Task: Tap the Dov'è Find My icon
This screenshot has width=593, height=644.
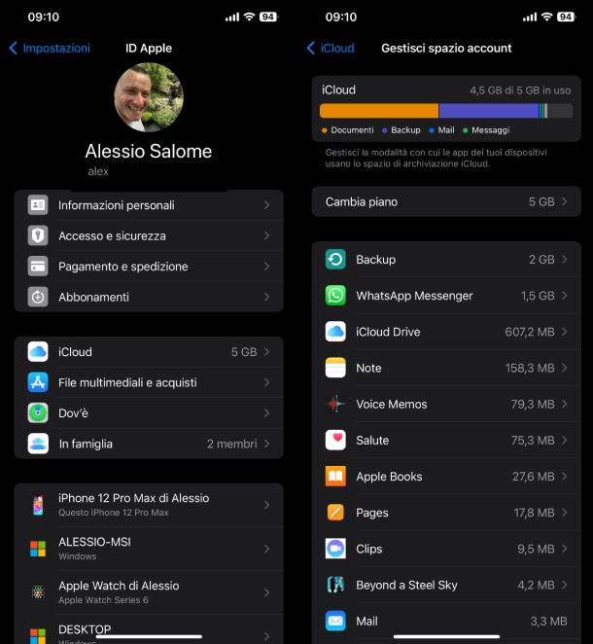Action: (38, 413)
